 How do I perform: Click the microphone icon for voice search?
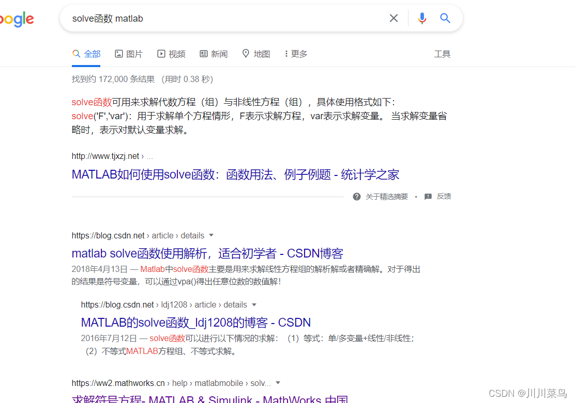point(422,18)
